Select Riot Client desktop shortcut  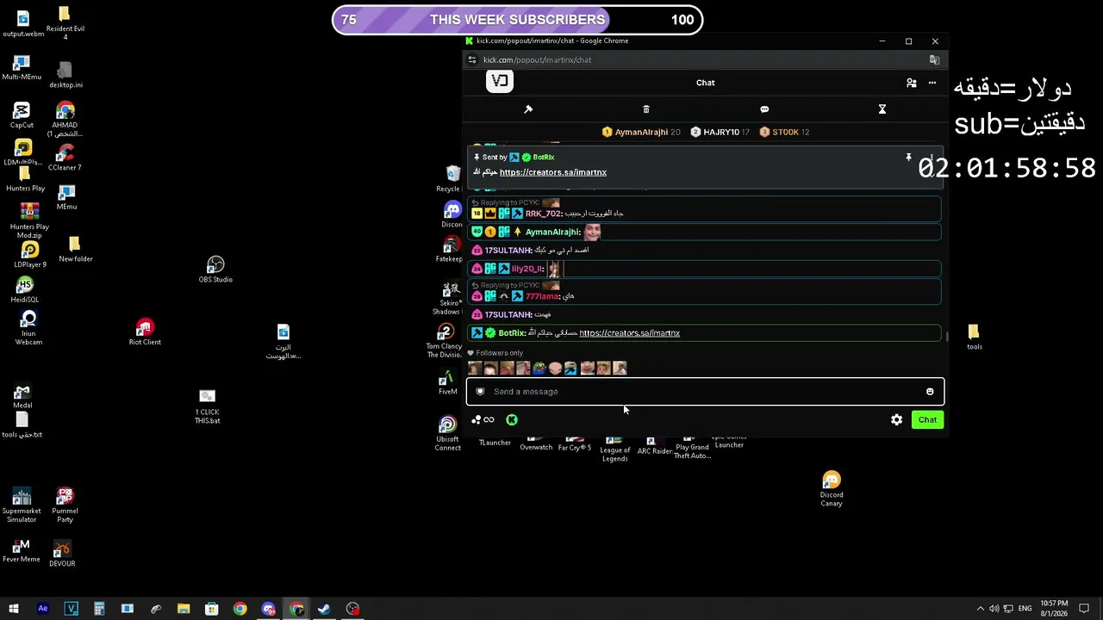click(x=145, y=332)
